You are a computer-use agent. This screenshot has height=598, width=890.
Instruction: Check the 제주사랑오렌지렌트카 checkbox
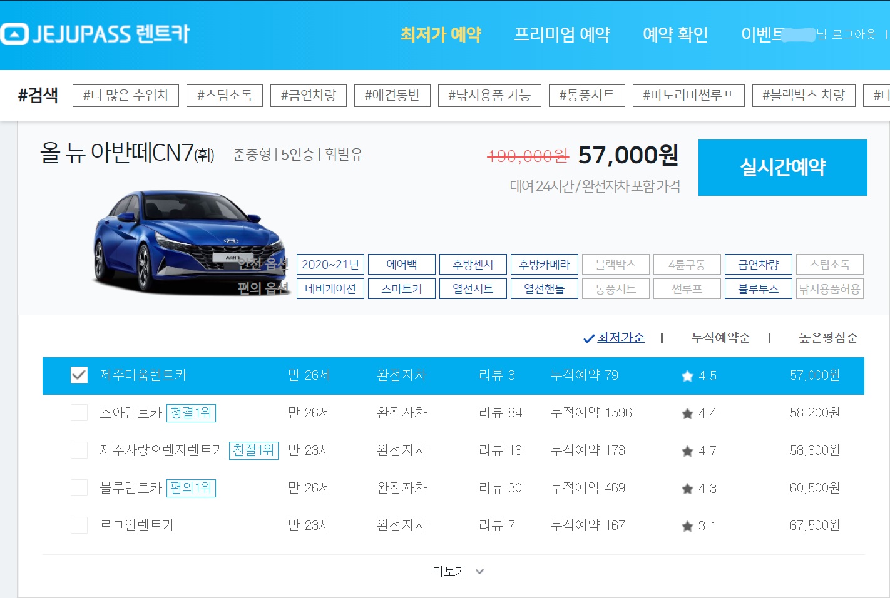click(79, 450)
